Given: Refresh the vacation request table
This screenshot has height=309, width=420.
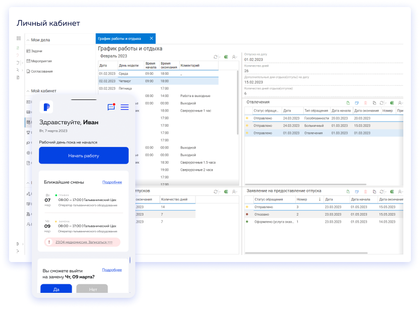Looking at the screenshot, I should click(x=383, y=192).
